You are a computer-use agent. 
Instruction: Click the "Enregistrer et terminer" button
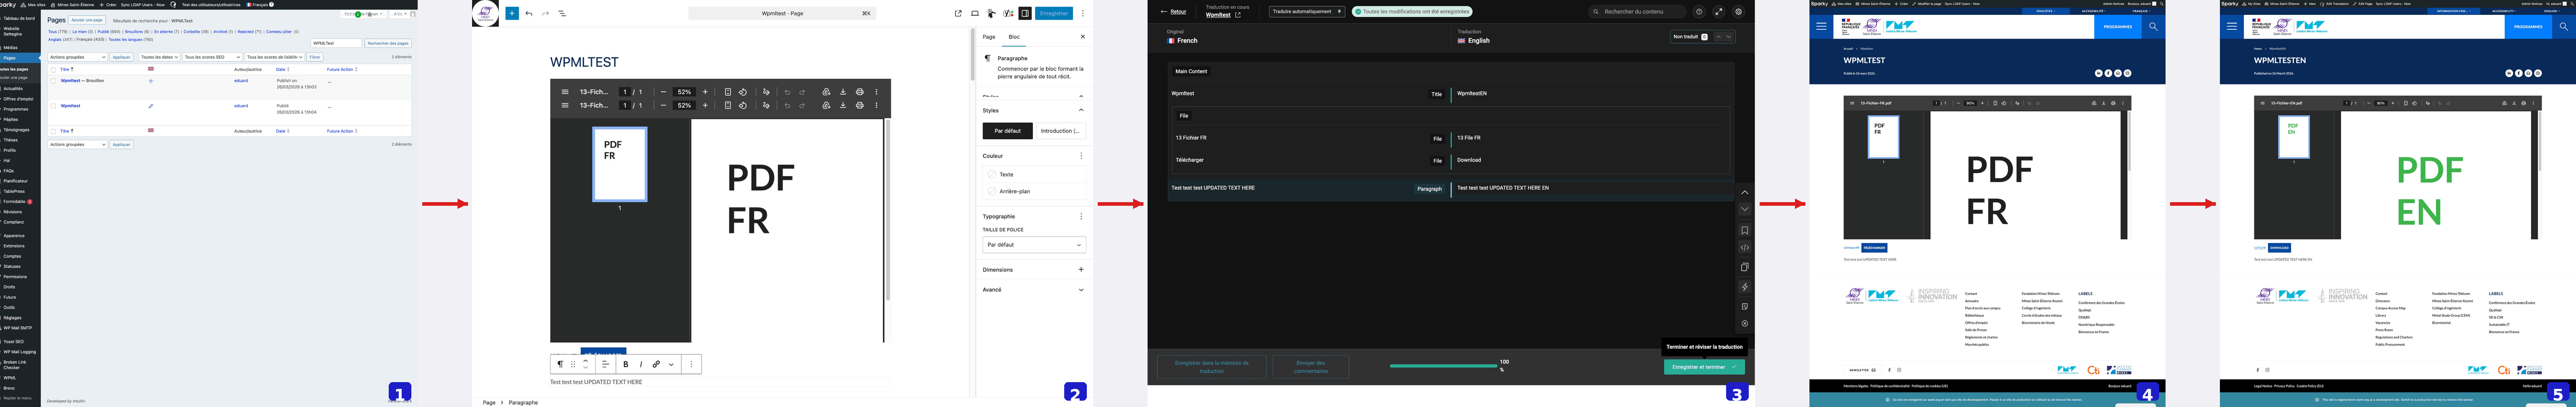coord(1703,367)
